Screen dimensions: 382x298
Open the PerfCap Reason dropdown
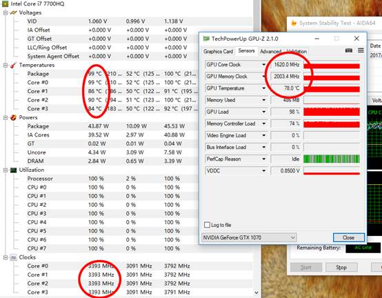coord(263,159)
